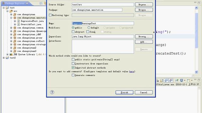Select the Package Explorer tab
The width and height of the screenshot is (202, 113).
[x=15, y=3]
